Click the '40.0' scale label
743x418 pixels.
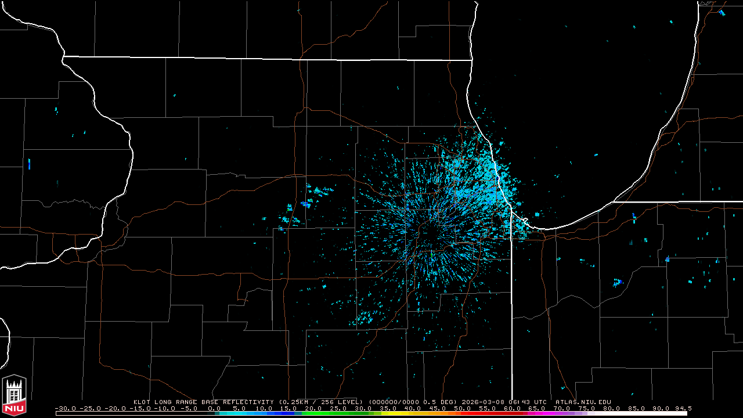pos(413,408)
